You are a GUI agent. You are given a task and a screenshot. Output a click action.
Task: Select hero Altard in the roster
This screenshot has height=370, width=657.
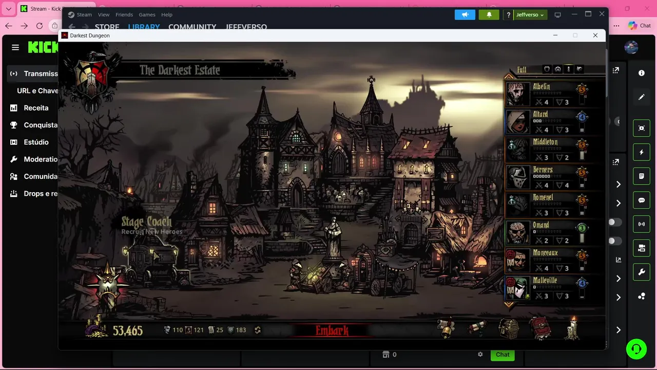(x=547, y=122)
